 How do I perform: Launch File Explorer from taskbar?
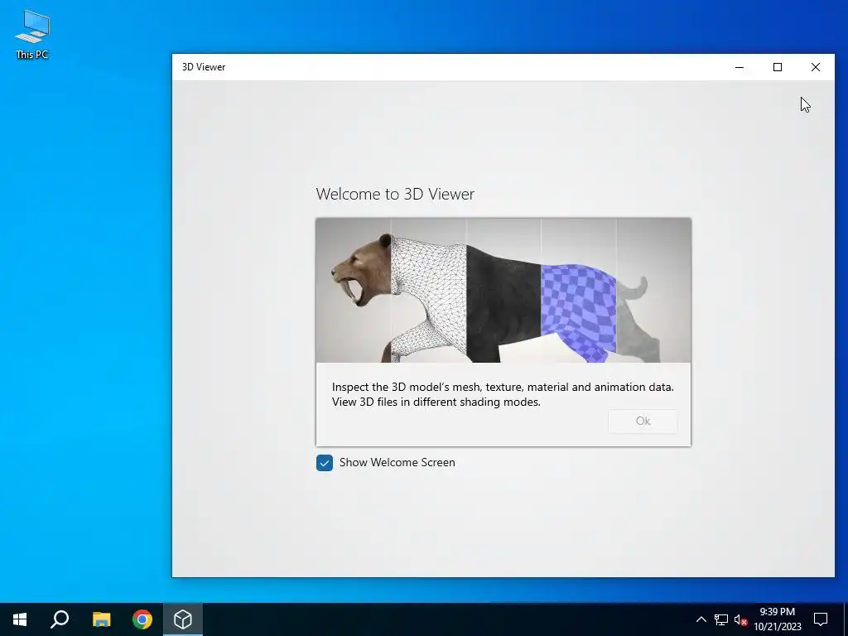point(101,619)
